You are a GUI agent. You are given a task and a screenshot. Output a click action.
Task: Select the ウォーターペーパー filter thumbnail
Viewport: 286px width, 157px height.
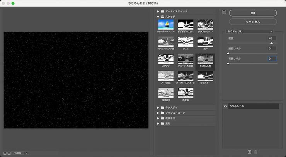[x=166, y=25]
